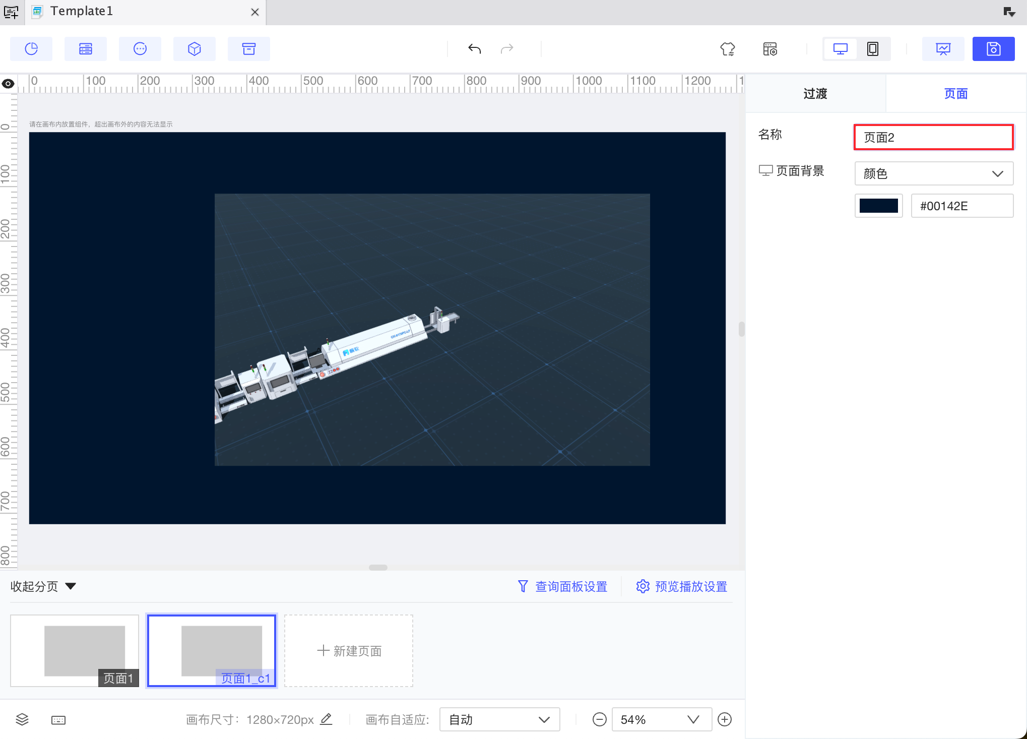Switch to desktop layout mode

[x=840, y=49]
